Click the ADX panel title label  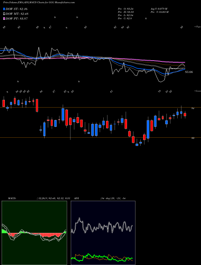click(x=77, y=198)
